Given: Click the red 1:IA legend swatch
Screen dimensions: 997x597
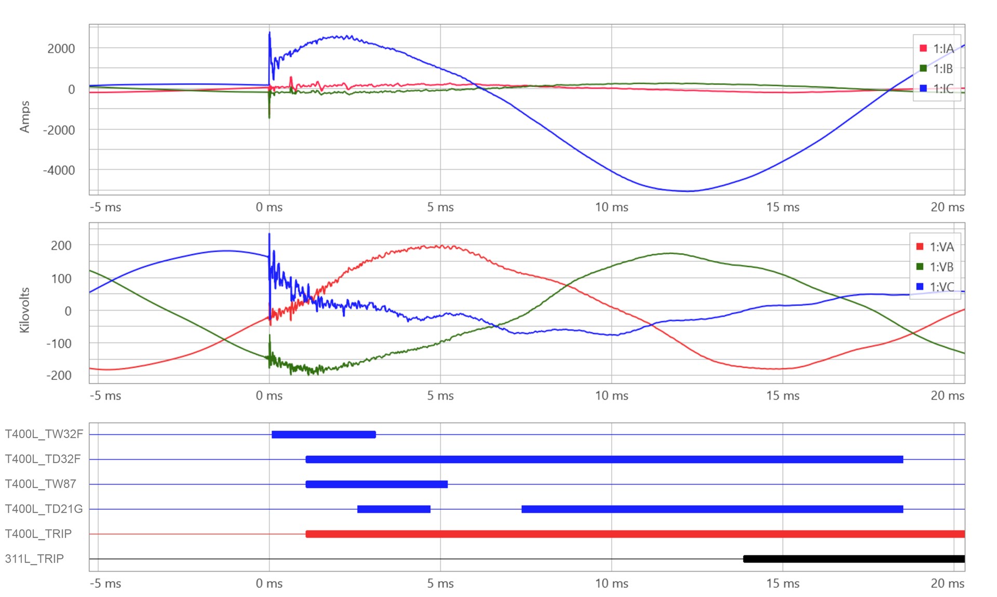Looking at the screenshot, I should coord(923,48).
